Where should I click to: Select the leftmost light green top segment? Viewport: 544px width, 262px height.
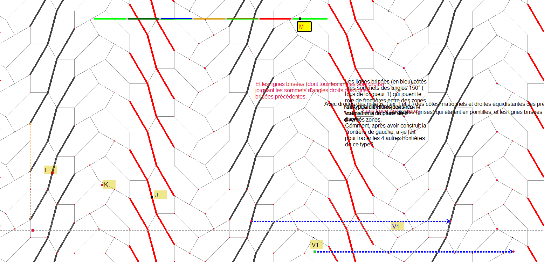[110, 19]
